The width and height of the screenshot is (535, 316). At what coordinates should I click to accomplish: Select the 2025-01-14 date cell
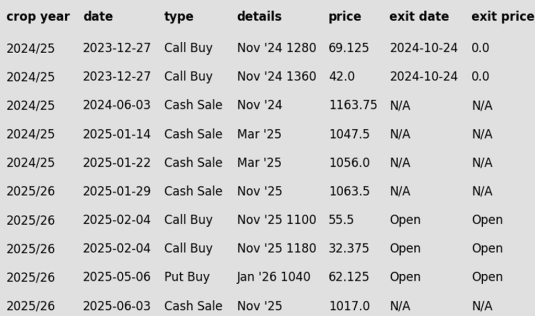click(117, 134)
